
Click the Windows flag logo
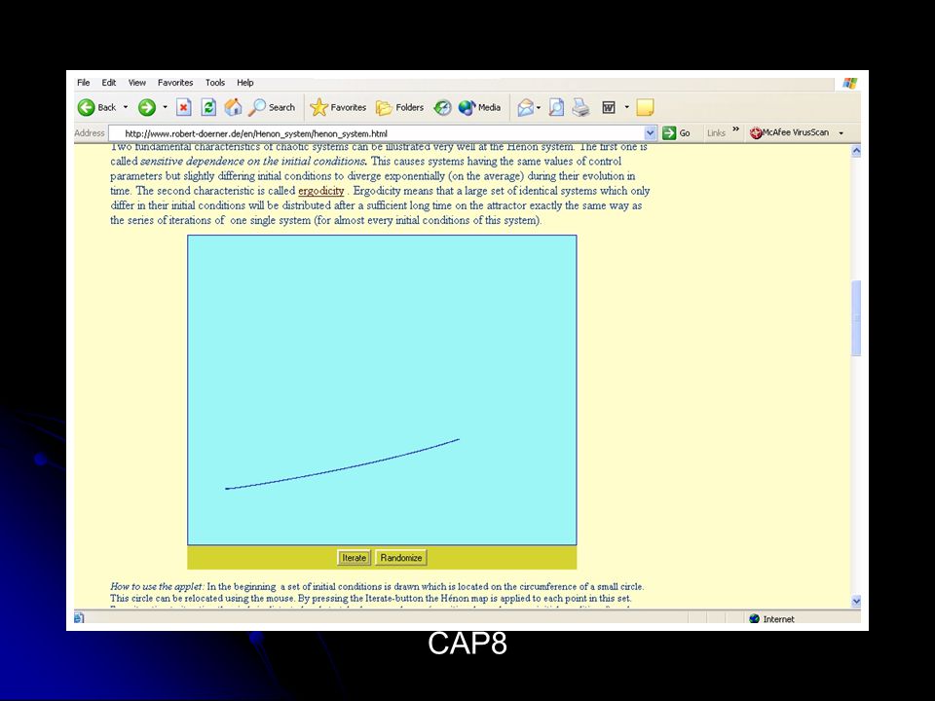coord(849,83)
